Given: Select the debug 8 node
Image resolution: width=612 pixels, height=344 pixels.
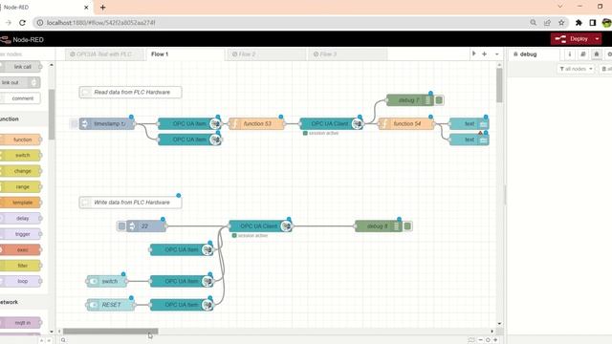Looking at the screenshot, I should [379, 226].
